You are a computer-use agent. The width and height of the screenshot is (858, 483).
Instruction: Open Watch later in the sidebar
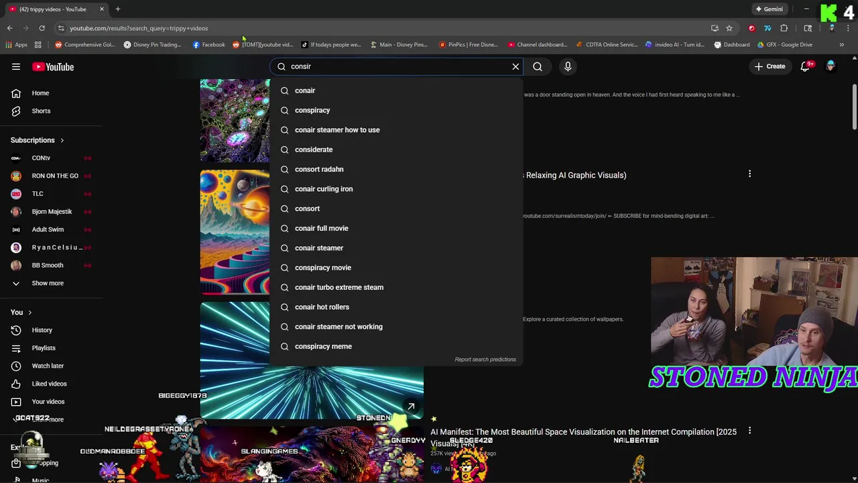[x=48, y=366]
